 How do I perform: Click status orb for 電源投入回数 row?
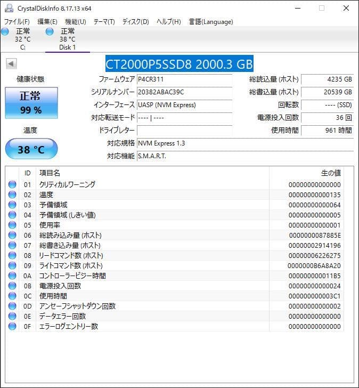12,286
